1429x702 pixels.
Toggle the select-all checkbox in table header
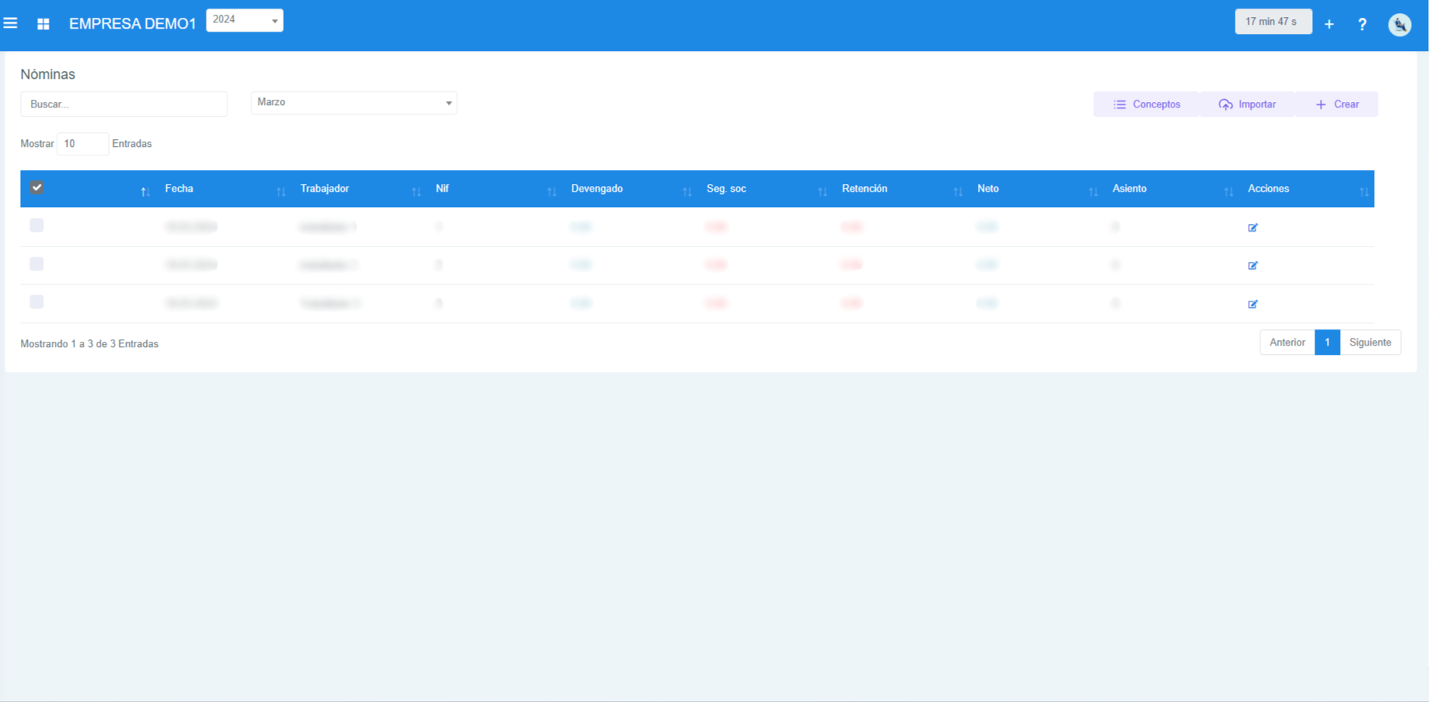click(x=36, y=188)
